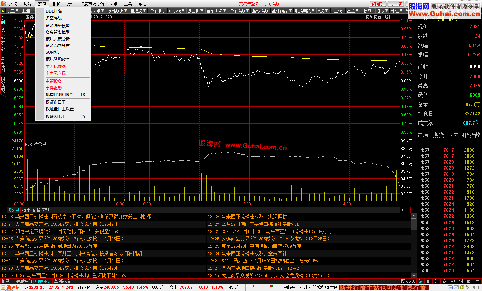Toggle the 指 panel mode
Viewport: 482px width, 291px height.
(x=461, y=281)
